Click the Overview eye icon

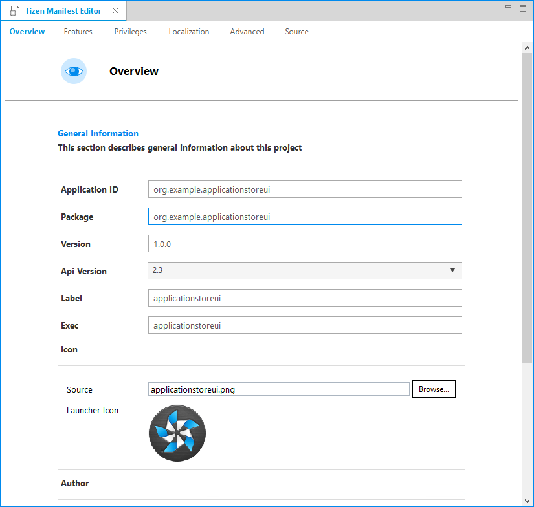click(73, 71)
